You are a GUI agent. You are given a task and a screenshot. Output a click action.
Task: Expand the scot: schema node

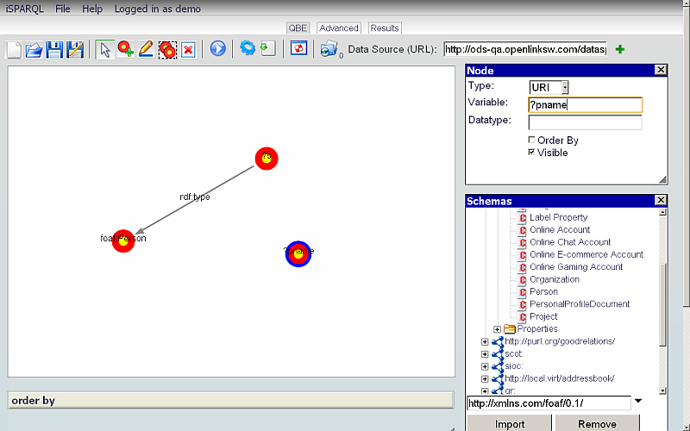click(x=485, y=354)
